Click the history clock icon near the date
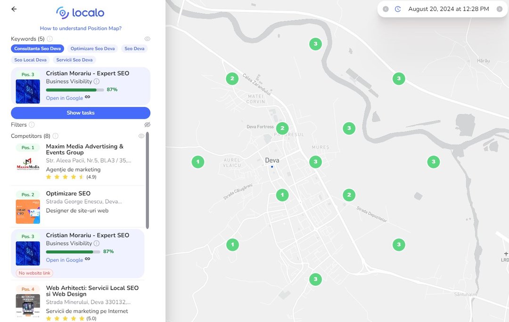 click(x=398, y=9)
